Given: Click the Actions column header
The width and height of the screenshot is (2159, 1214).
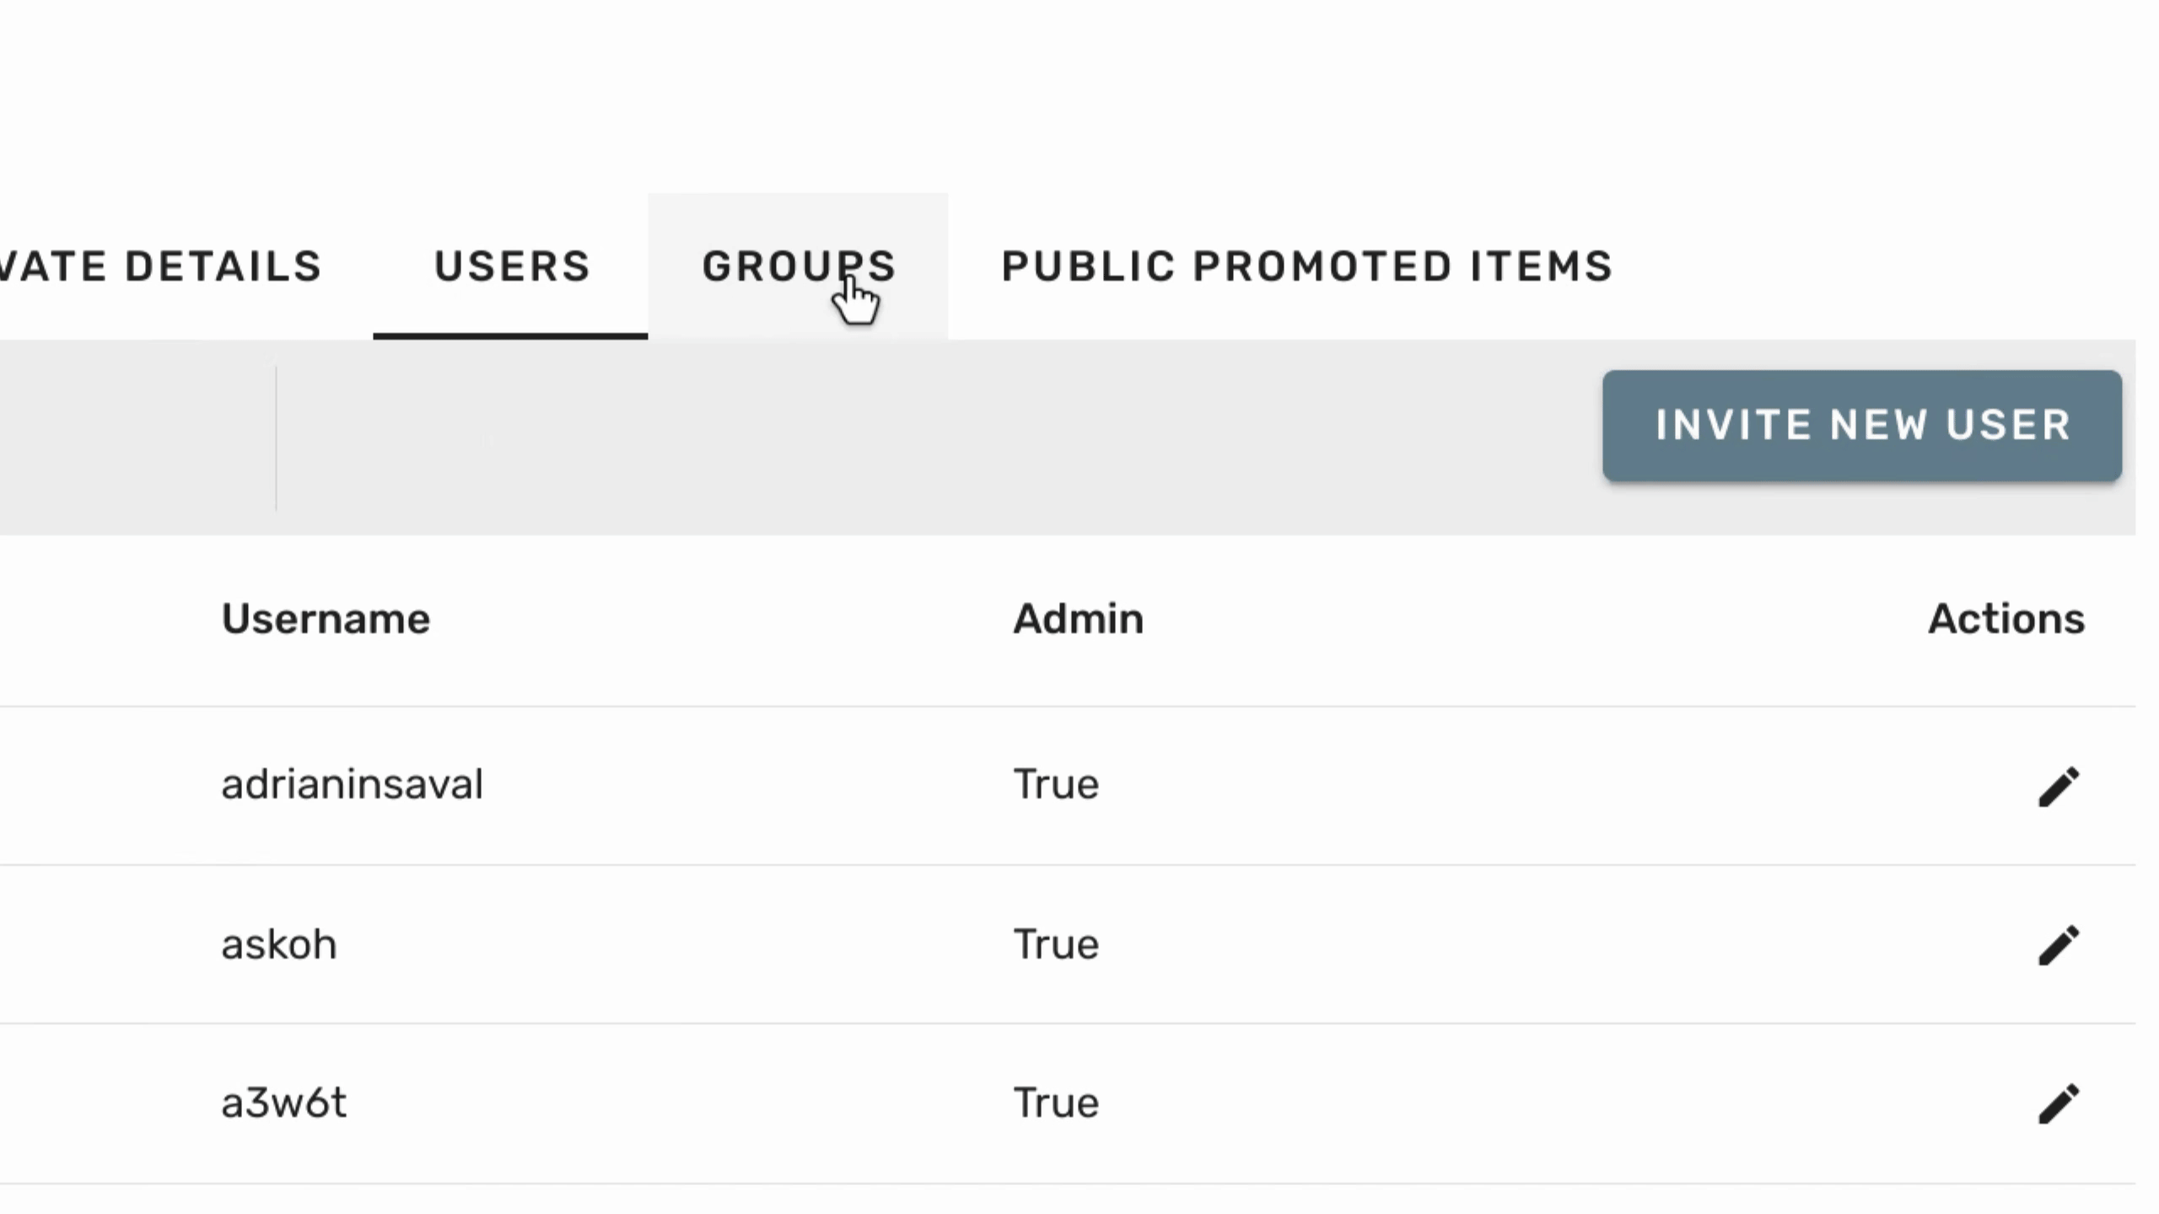Looking at the screenshot, I should pyautogui.click(x=2006, y=619).
